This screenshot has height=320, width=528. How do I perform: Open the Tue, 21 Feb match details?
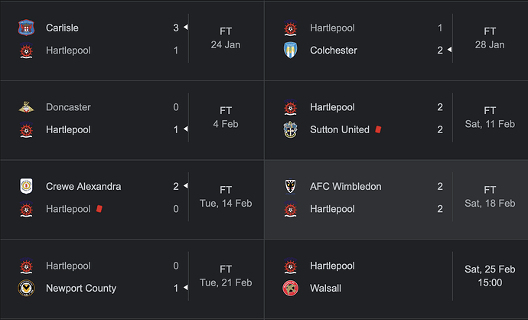coord(132,279)
